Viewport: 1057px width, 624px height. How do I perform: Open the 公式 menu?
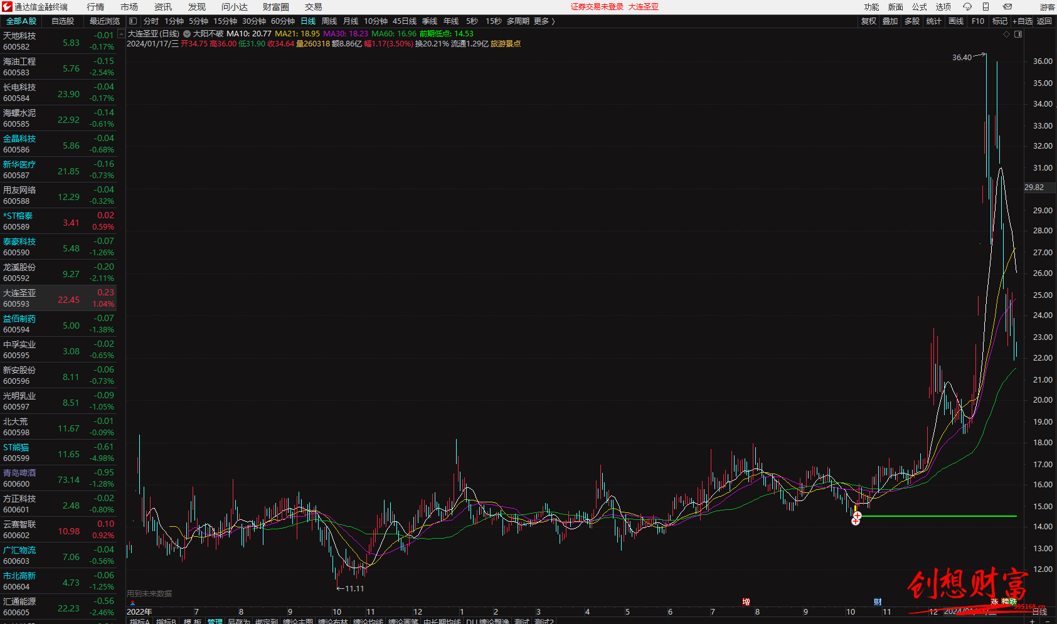point(920,7)
